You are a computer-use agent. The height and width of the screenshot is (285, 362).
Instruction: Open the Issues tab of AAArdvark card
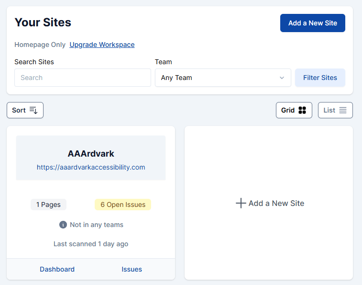132,269
